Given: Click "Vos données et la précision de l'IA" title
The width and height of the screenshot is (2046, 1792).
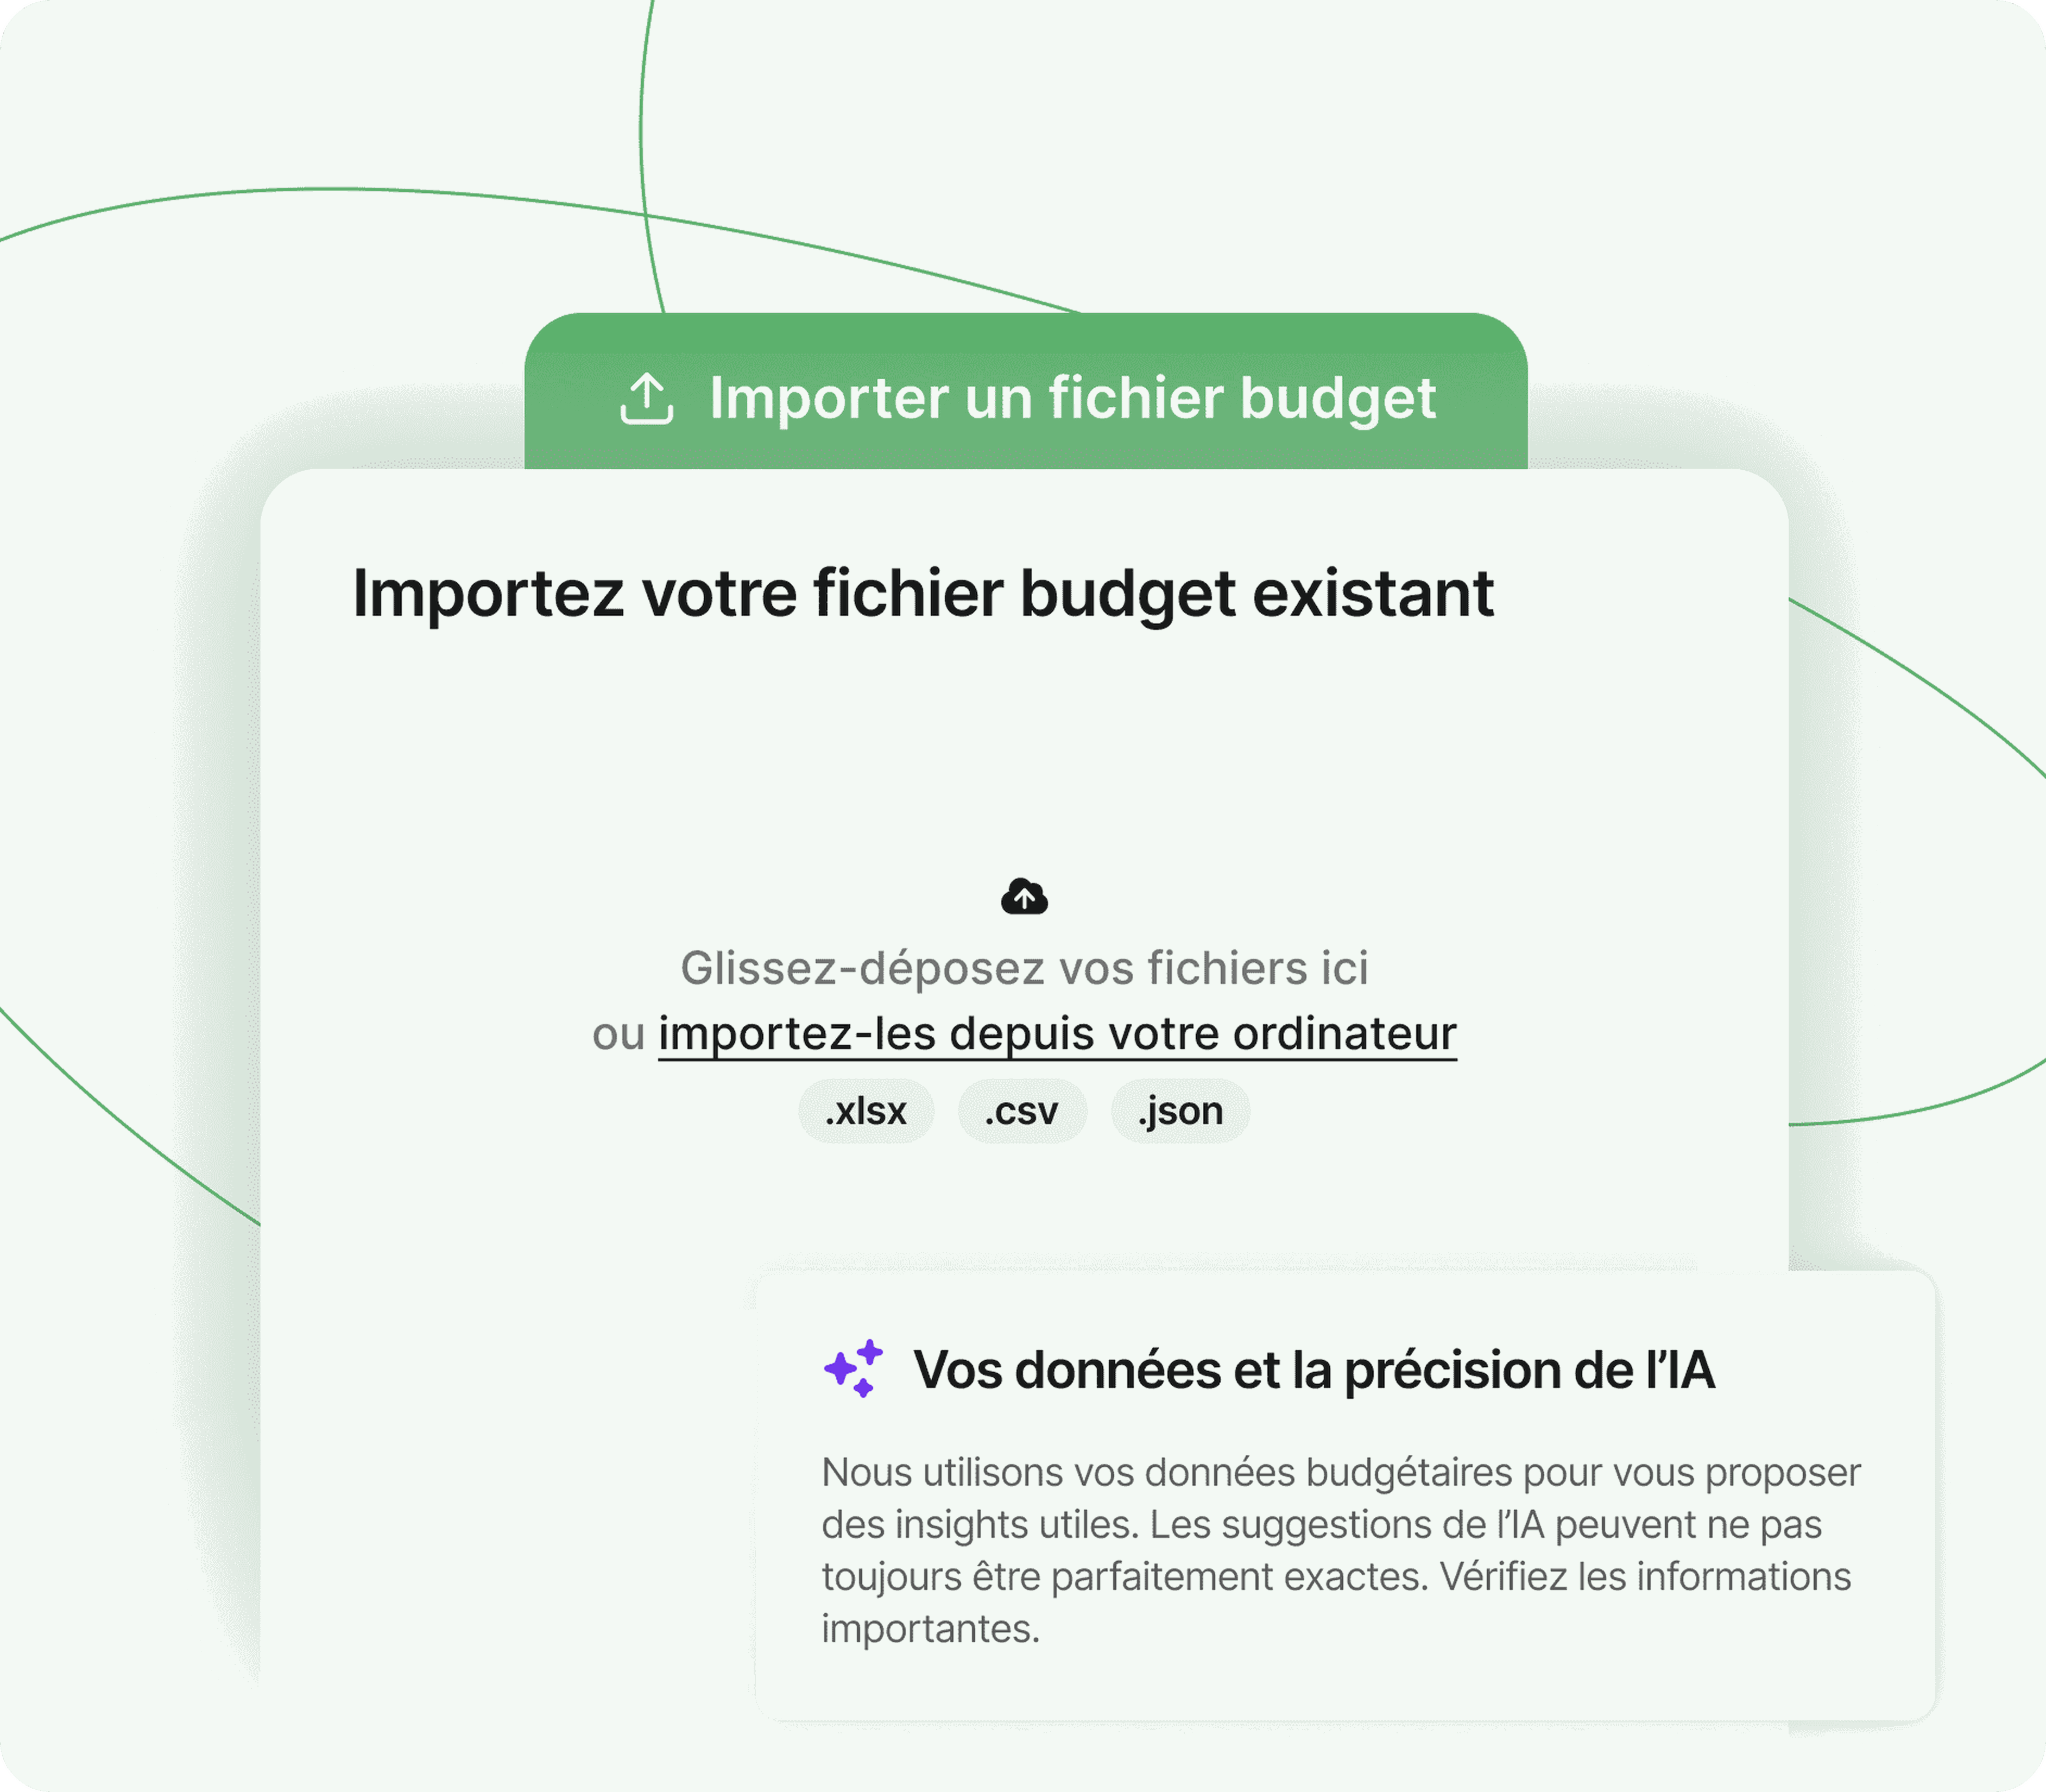Looking at the screenshot, I should [x=1314, y=1370].
